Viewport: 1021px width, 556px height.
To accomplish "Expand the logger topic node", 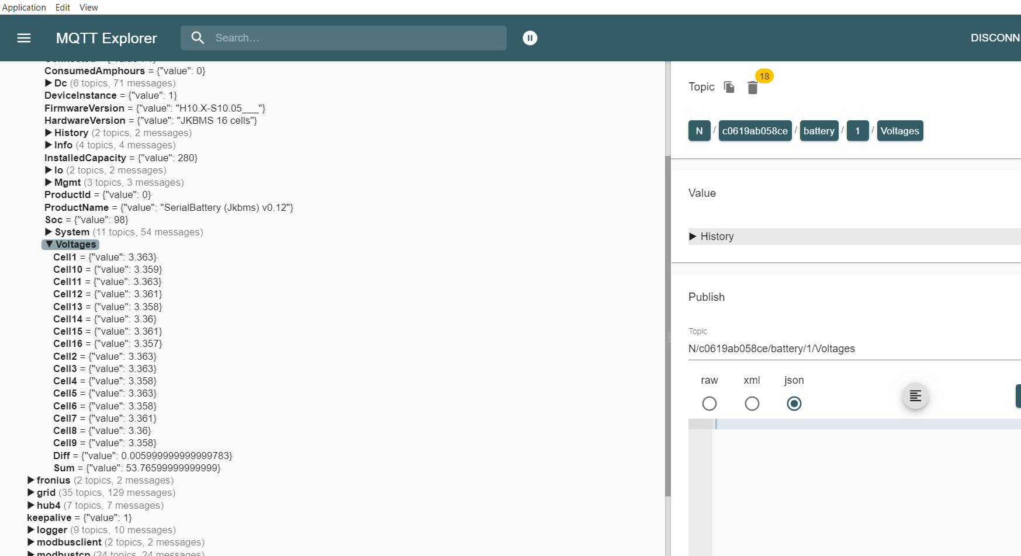I will click(31, 530).
